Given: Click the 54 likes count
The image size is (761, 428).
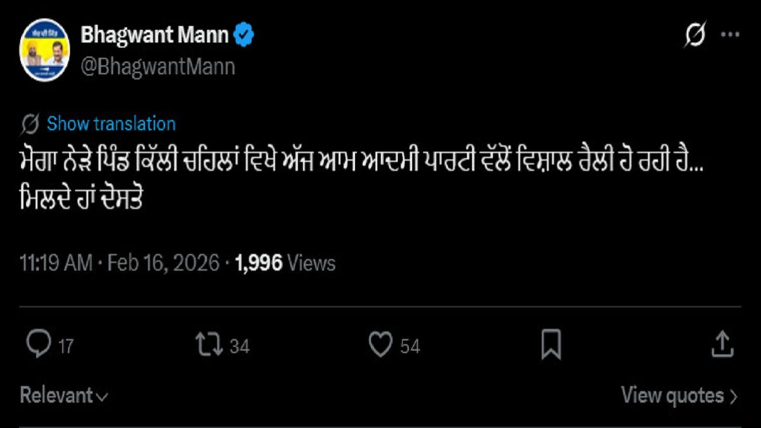Looking at the screenshot, I should (410, 346).
